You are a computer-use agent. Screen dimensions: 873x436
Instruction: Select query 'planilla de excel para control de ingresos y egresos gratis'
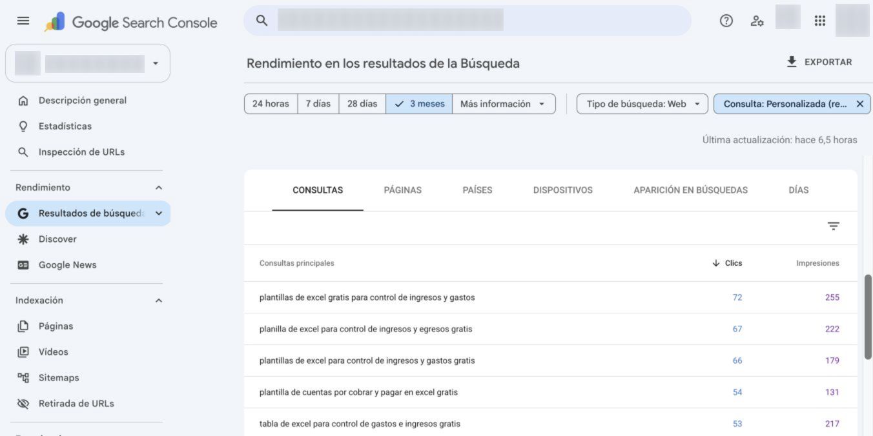365,329
